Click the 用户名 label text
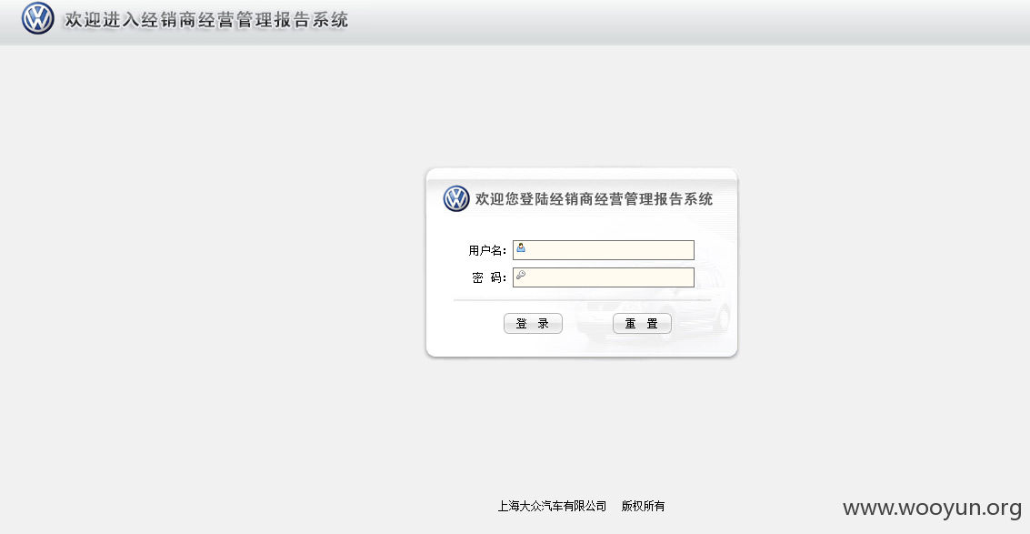1030x534 pixels. [487, 250]
